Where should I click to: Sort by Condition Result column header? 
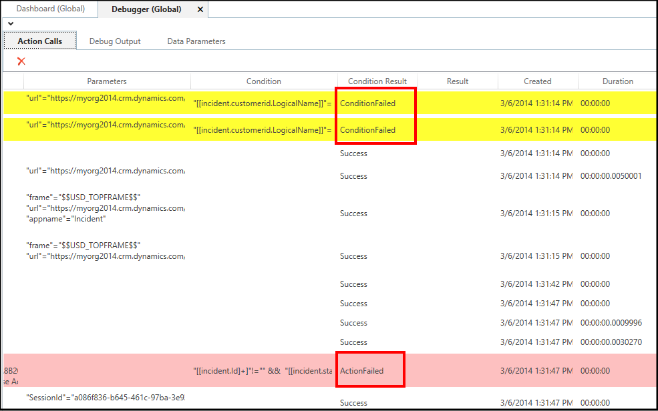pos(377,81)
